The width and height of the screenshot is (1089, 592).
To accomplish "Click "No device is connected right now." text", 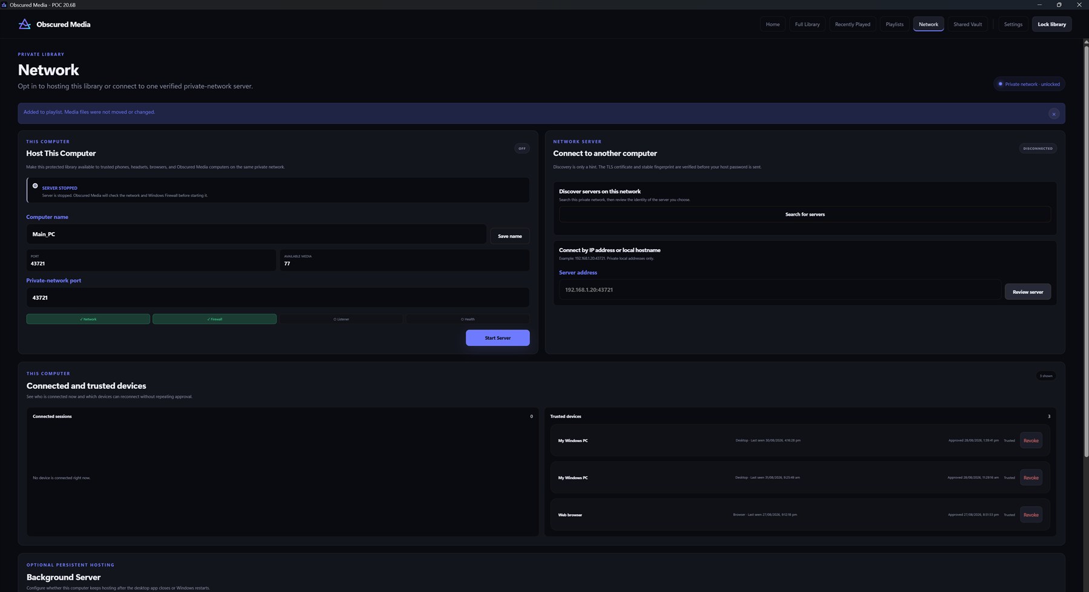I will 61,478.
